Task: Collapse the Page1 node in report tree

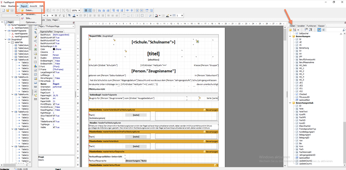Action: [x=2, y=22]
